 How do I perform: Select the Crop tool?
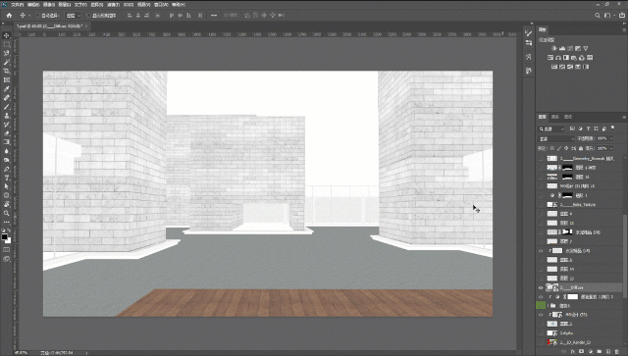coord(7,72)
